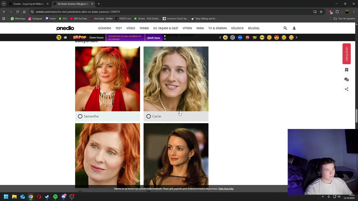Go back with the browser back arrow
358x201 pixels.
[x=4, y=12]
